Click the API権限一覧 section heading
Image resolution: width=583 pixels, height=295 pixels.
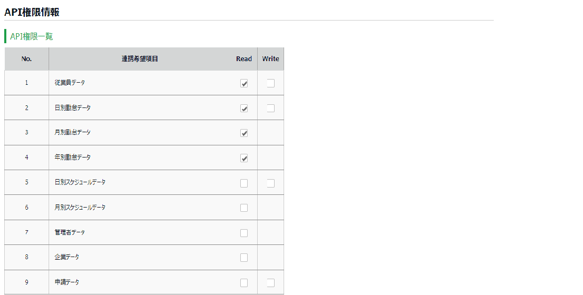click(31, 36)
